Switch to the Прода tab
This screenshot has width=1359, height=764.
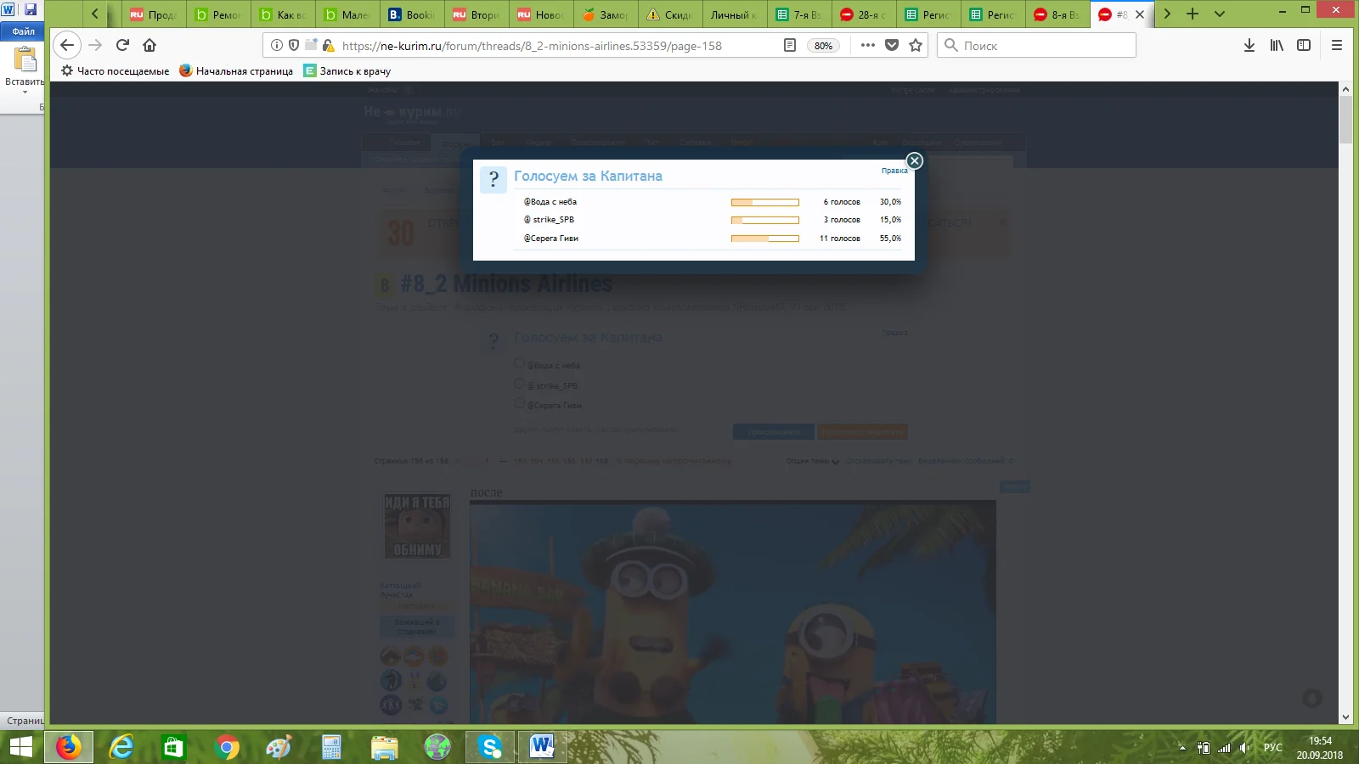pos(154,14)
